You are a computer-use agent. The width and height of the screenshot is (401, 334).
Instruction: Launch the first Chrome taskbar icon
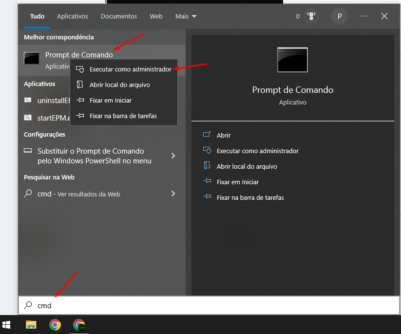[x=55, y=324]
